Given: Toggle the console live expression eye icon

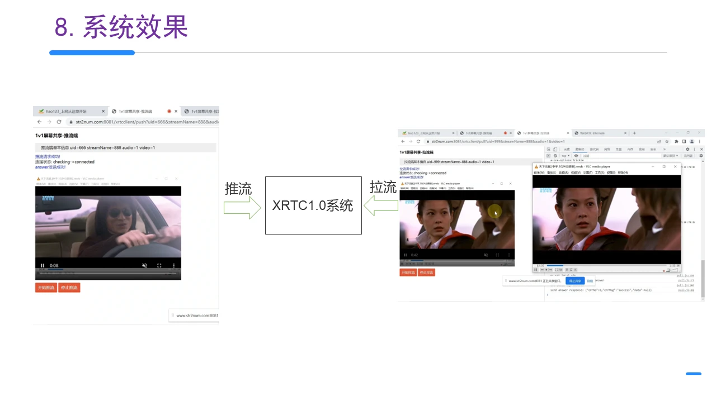Looking at the screenshot, I should (576, 156).
